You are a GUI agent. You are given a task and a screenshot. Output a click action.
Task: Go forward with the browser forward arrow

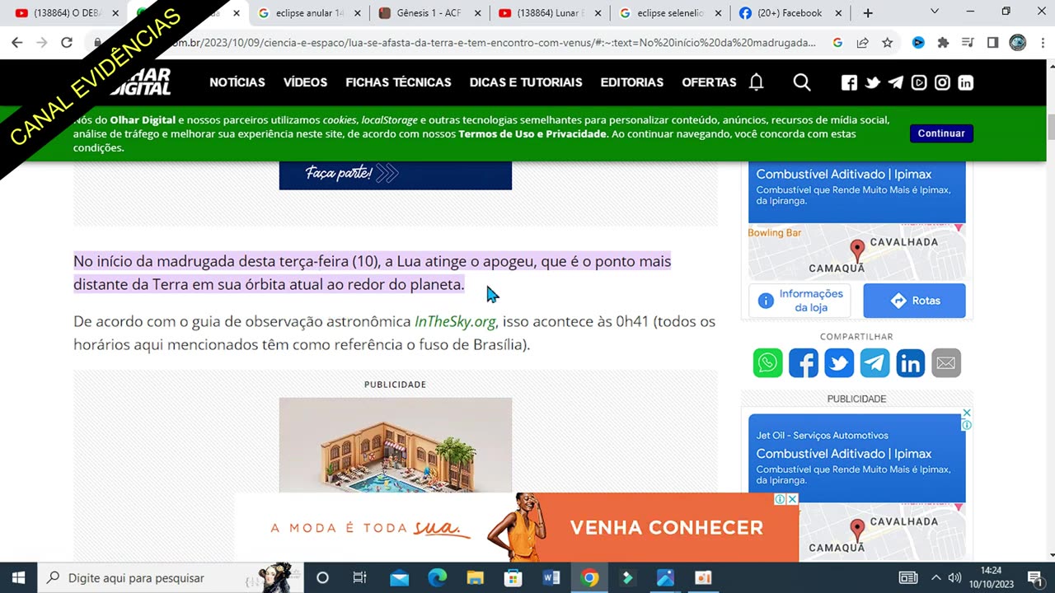(x=41, y=43)
